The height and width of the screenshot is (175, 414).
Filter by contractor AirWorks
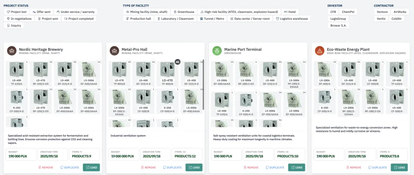pos(400,12)
